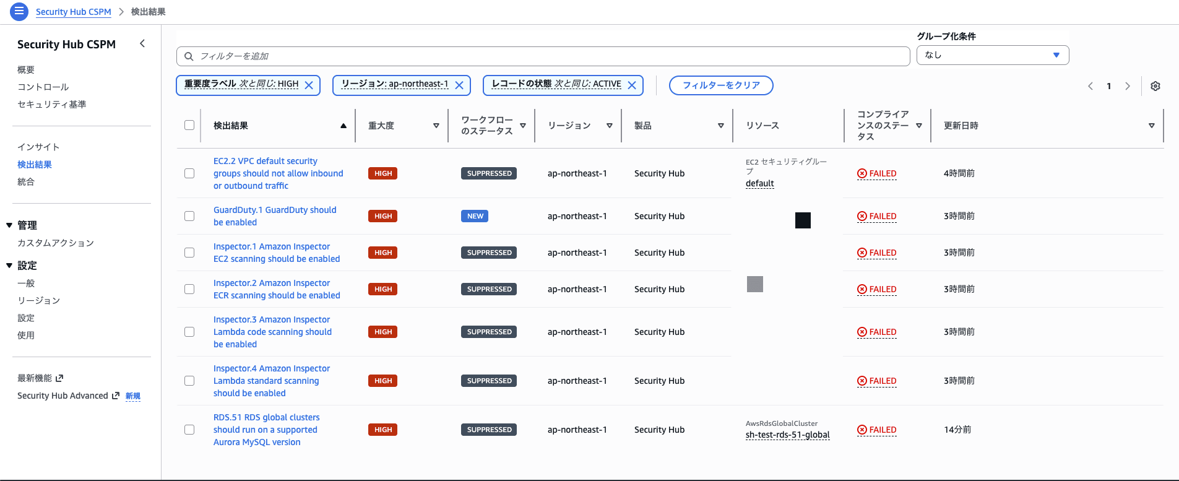The width and height of the screenshot is (1179, 481).
Task: Remove the severity label HIGH filter
Action: [309, 85]
